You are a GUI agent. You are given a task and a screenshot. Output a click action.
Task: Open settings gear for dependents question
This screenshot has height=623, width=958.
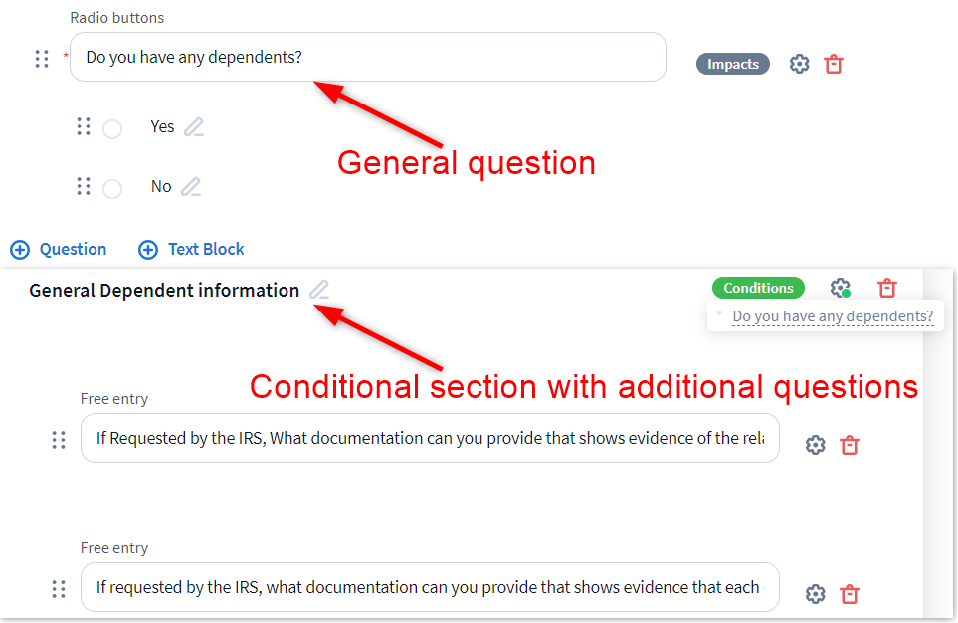(x=799, y=64)
